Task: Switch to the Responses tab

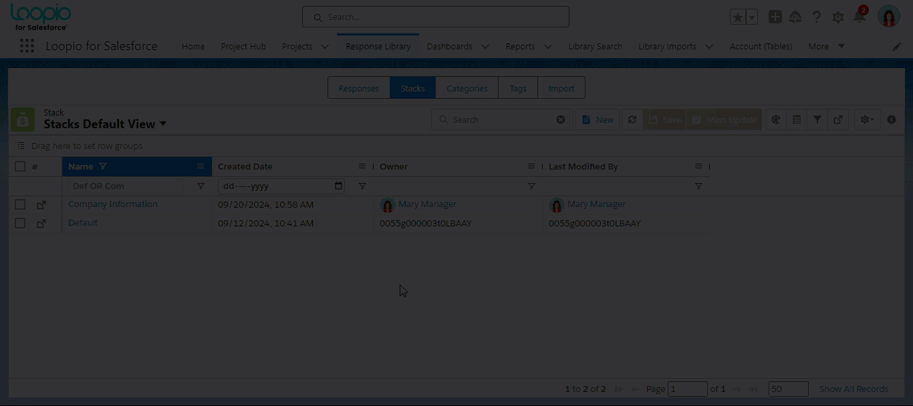Action: click(359, 88)
